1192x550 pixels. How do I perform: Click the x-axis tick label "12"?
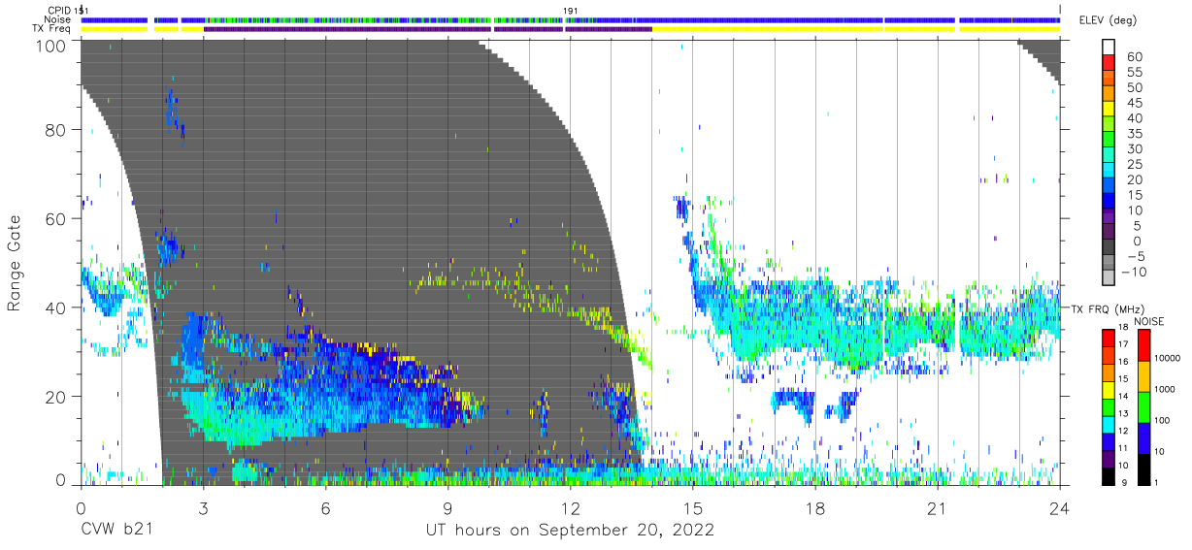tap(570, 508)
